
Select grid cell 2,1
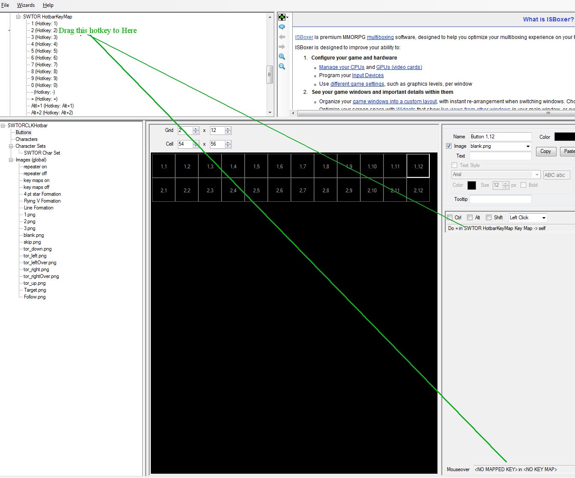pos(164,190)
